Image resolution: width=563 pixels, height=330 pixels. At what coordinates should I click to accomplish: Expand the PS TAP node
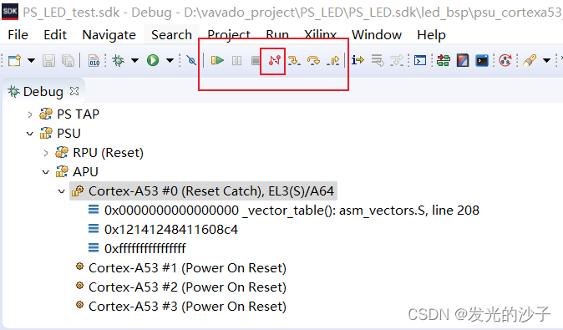(x=30, y=114)
